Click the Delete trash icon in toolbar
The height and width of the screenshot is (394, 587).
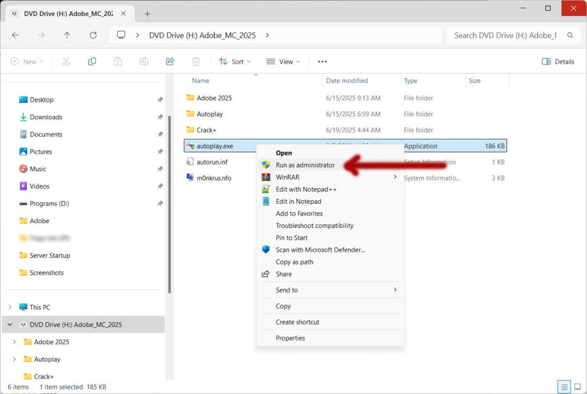click(x=195, y=61)
